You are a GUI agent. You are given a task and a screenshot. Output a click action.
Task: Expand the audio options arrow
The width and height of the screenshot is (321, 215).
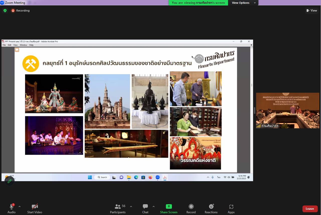(x=20, y=206)
